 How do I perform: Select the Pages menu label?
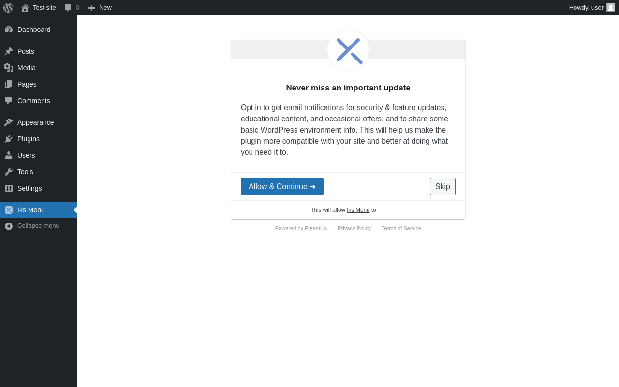[27, 84]
